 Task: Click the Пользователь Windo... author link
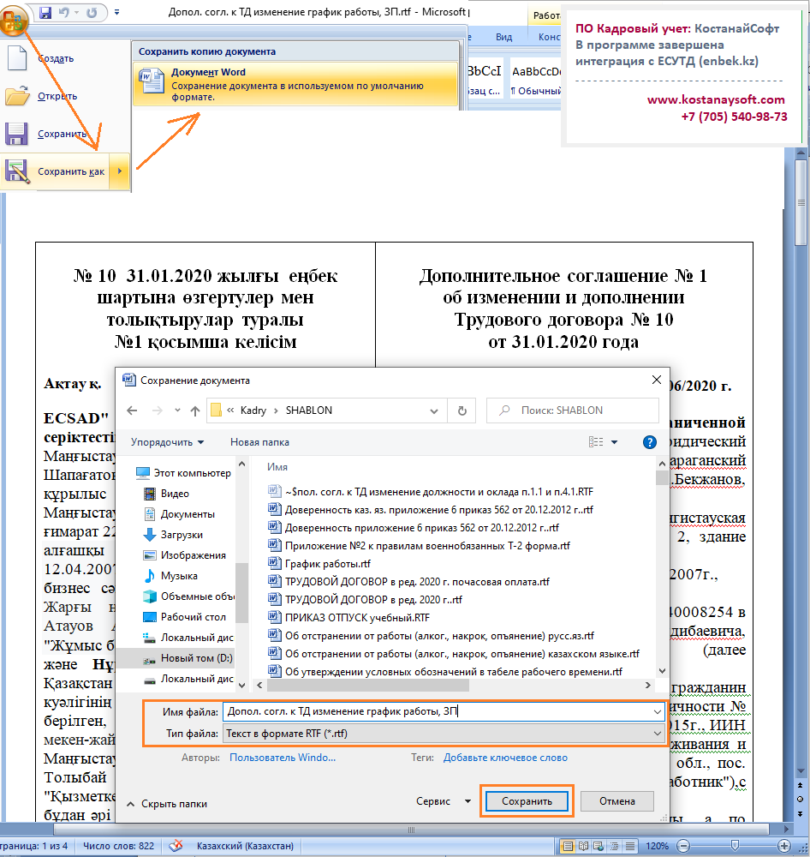(283, 758)
